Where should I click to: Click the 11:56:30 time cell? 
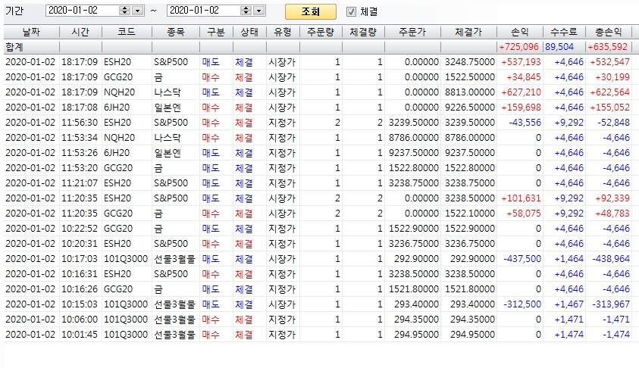pyautogui.click(x=80, y=123)
